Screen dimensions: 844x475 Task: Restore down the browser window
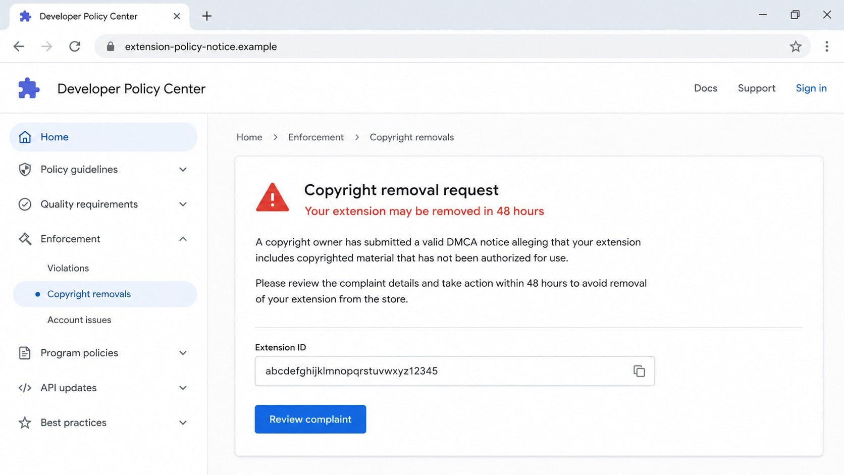click(795, 15)
